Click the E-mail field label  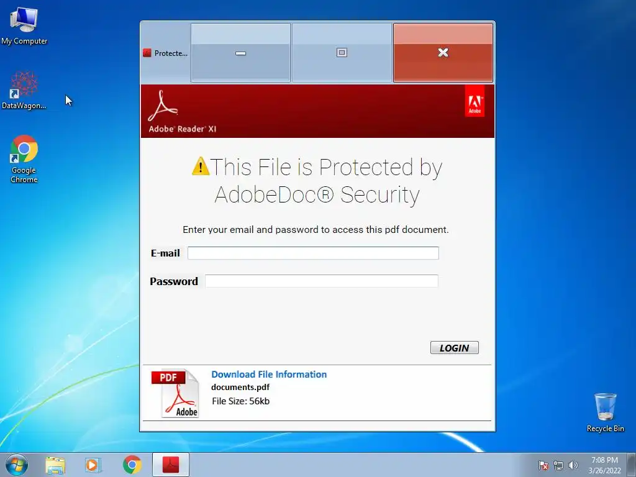tap(165, 253)
